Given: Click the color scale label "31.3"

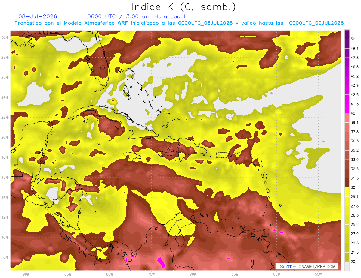Looking at the screenshot, I should 355,178.
